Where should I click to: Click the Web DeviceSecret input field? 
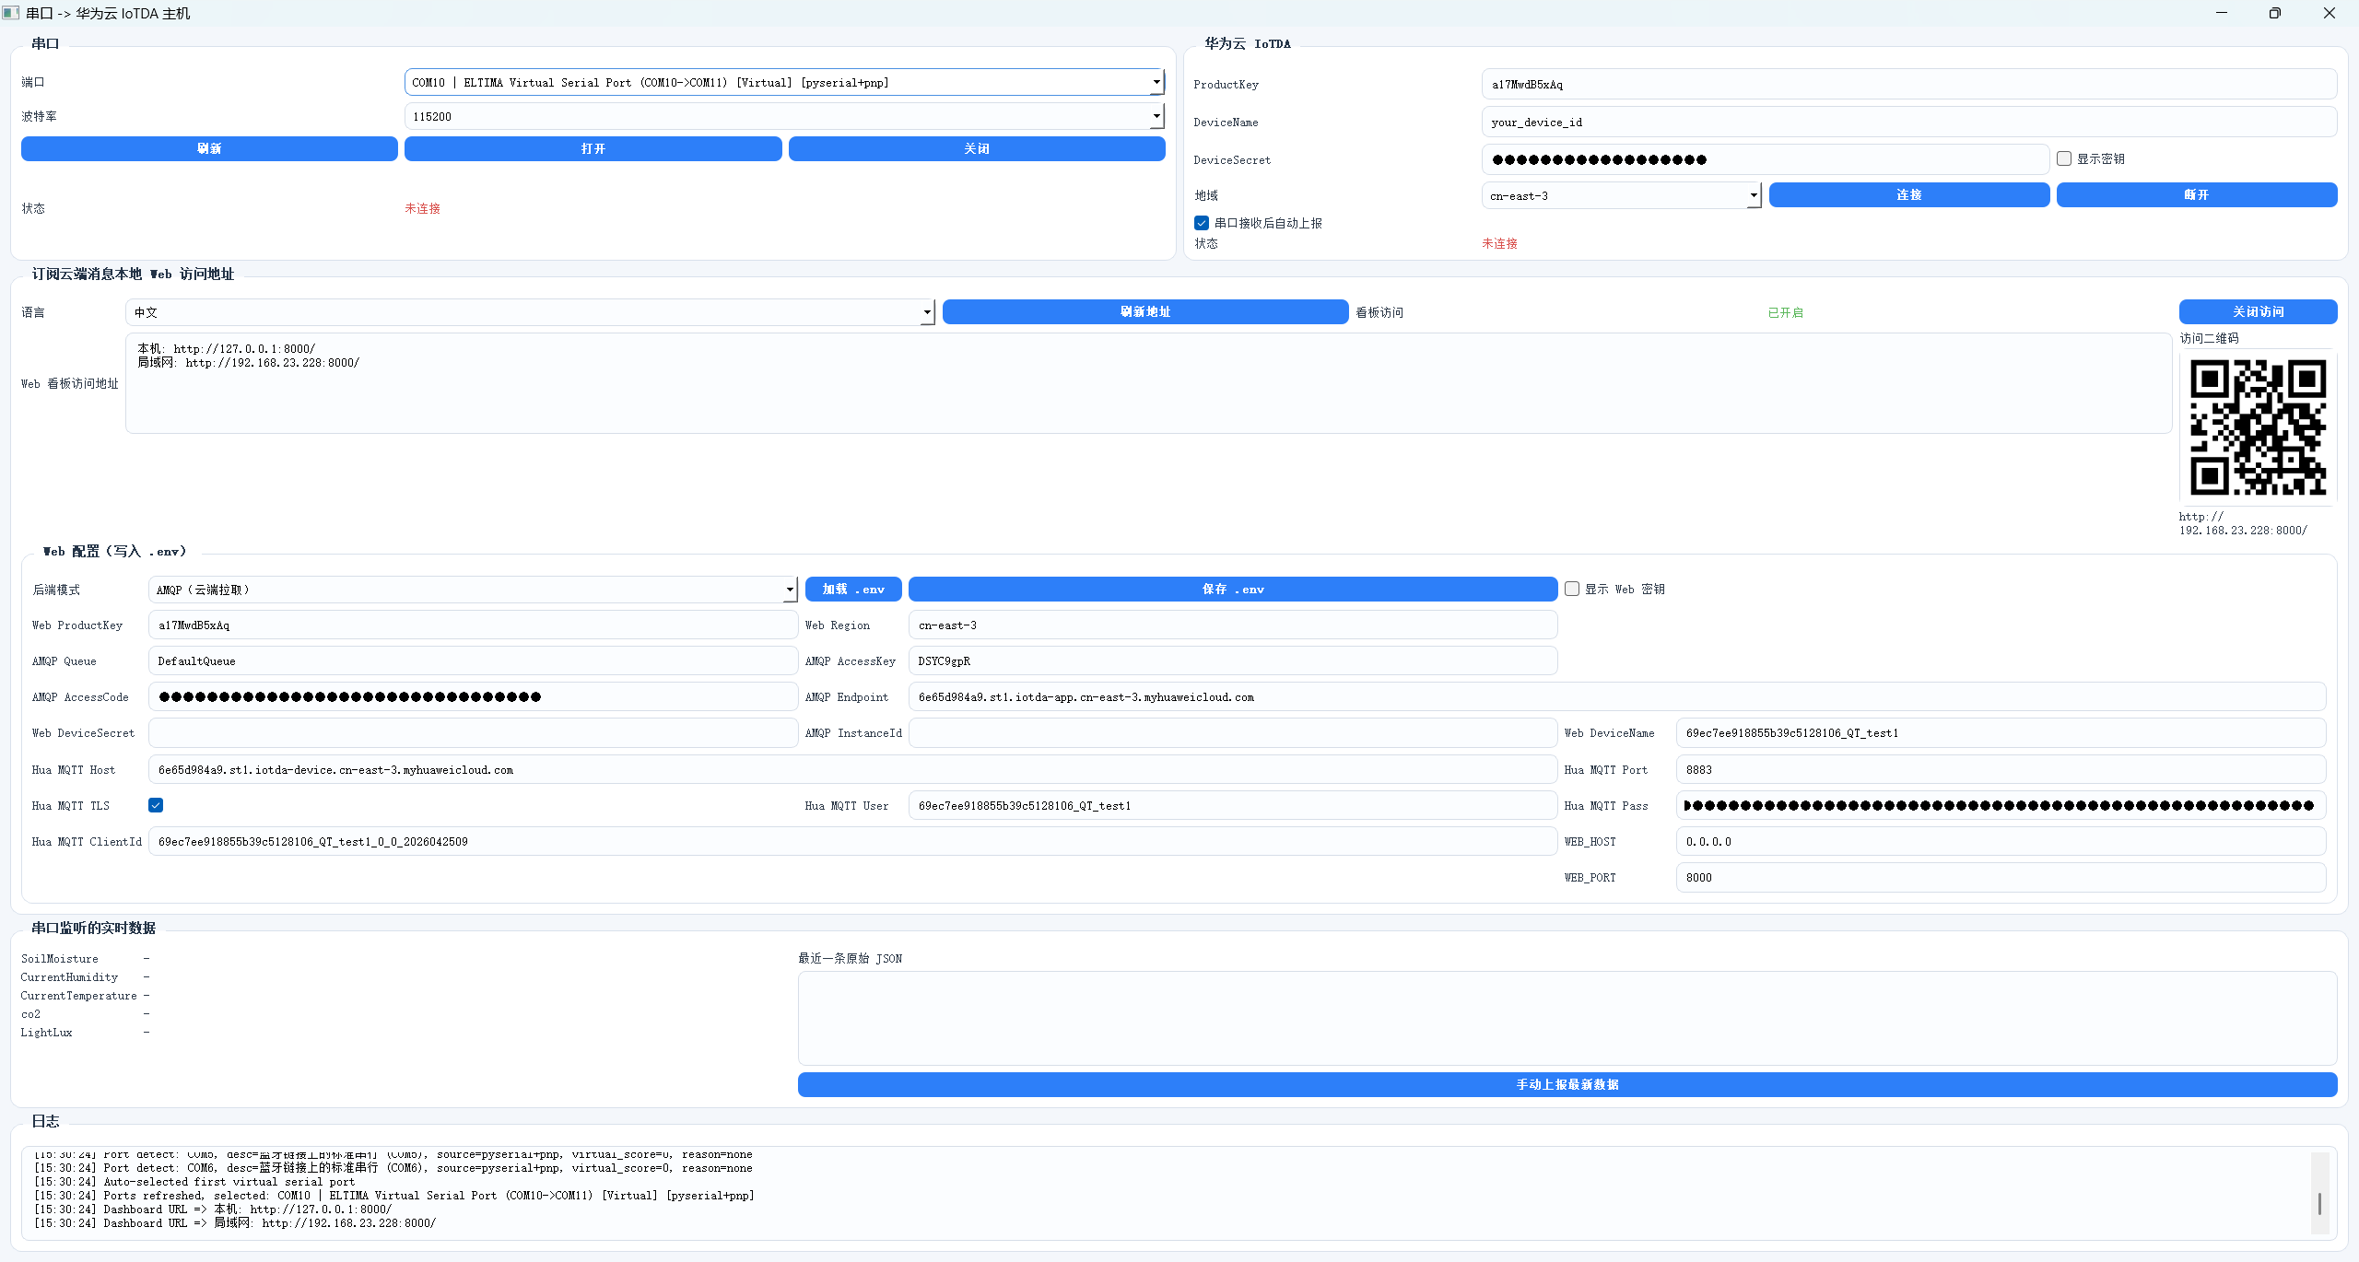pyautogui.click(x=473, y=732)
